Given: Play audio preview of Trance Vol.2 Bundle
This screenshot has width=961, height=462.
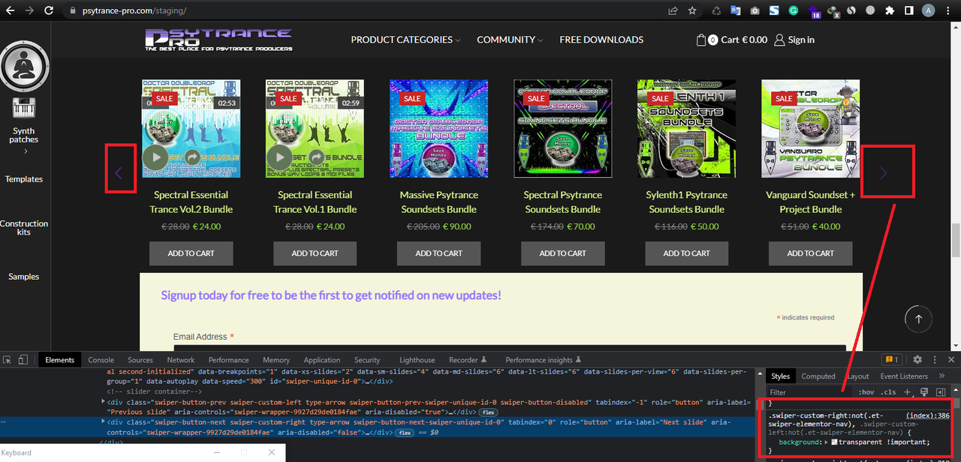Looking at the screenshot, I should click(155, 157).
